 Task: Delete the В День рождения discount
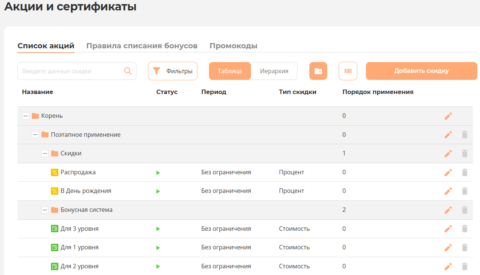coord(464,191)
